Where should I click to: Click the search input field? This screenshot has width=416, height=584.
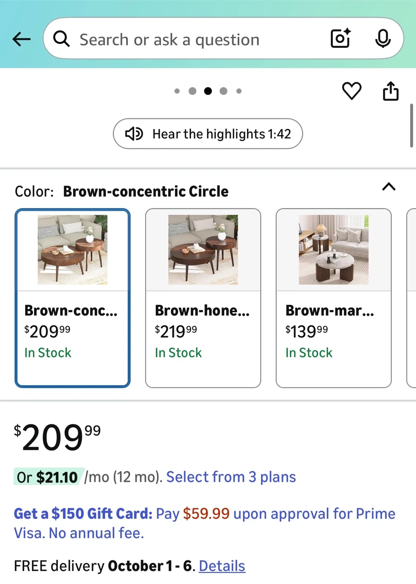[195, 39]
